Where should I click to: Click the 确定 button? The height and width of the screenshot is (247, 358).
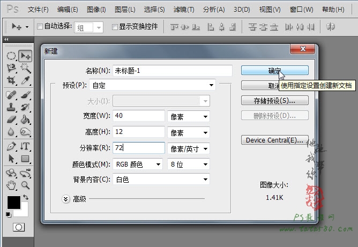point(275,70)
